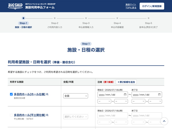Select Step-2 ご利用内容入力 step

point(55,23)
